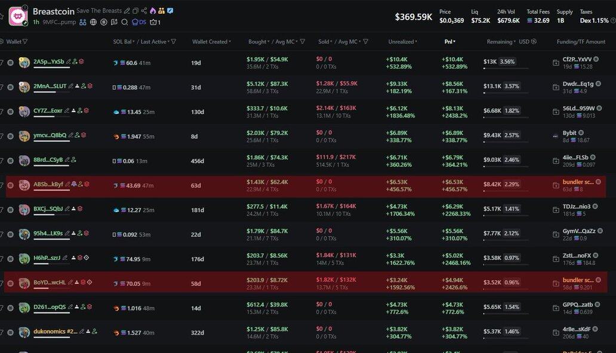Toggle the round marker left of ABSb...kByf avatar
The height and width of the screenshot is (353, 616).
tap(11, 185)
